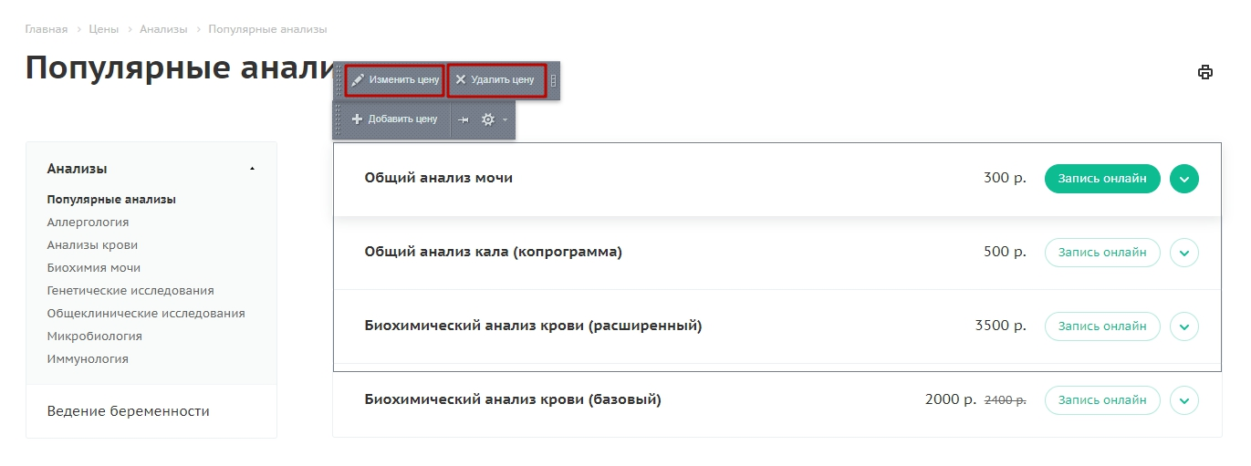Click the 2000 р. price

click(x=951, y=400)
